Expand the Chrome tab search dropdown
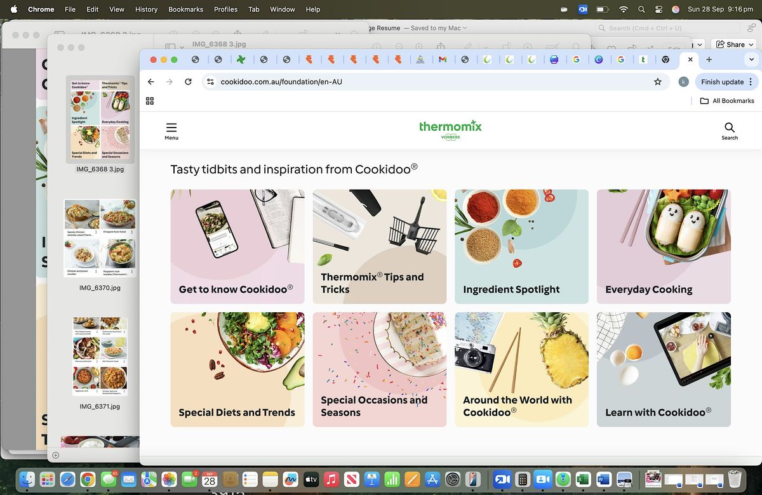Viewport: 762px width, 495px height. (x=751, y=60)
